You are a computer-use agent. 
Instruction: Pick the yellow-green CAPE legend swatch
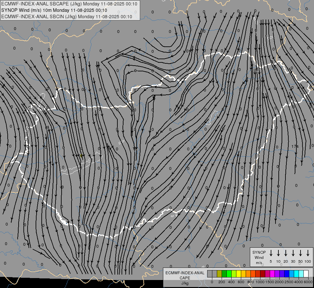coord(234,274)
